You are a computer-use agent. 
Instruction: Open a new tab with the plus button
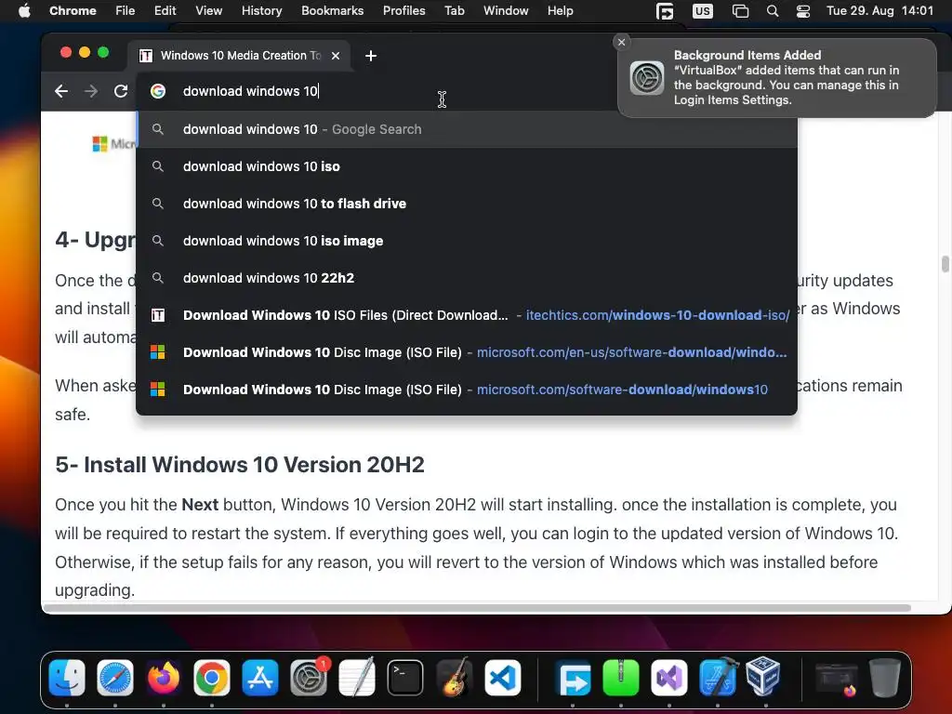coord(371,56)
